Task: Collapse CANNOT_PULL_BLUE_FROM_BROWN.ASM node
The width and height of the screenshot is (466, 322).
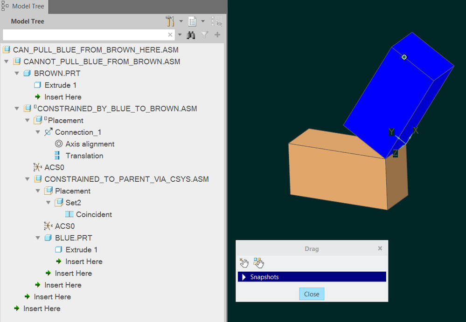Action: [x=6, y=62]
